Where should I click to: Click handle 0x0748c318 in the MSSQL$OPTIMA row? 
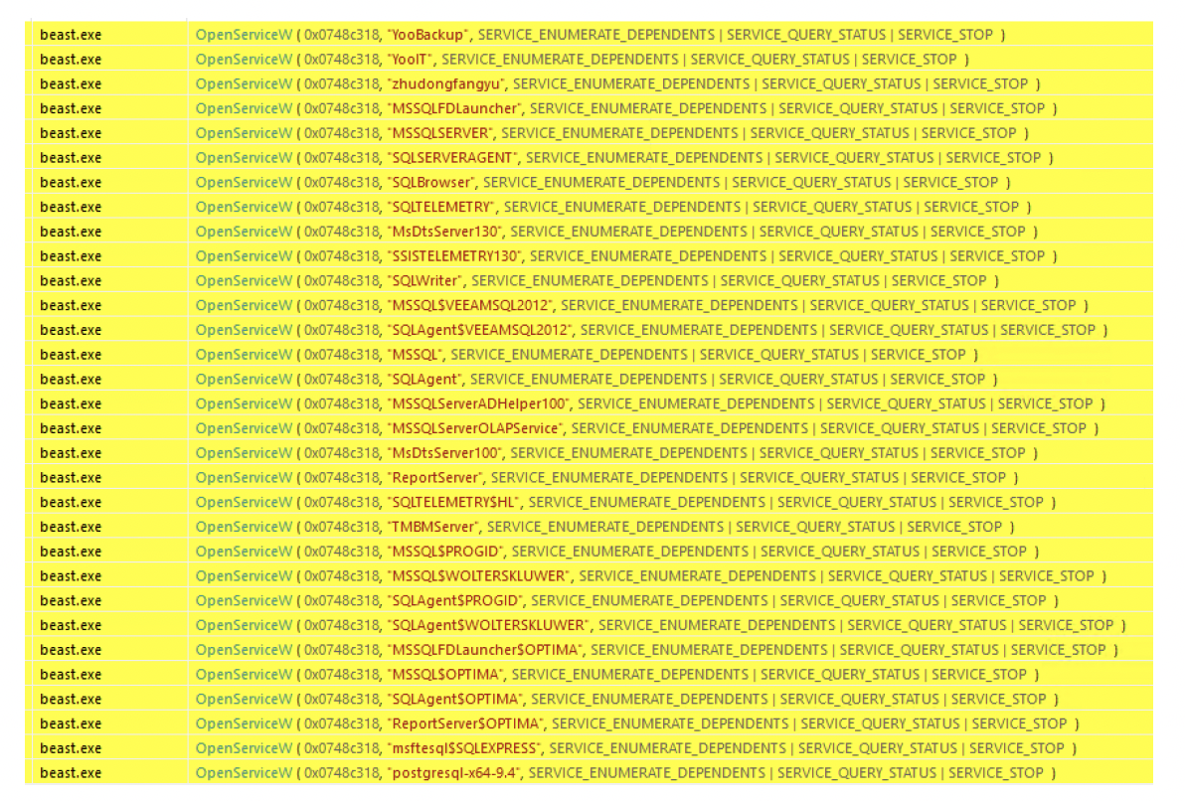point(342,674)
